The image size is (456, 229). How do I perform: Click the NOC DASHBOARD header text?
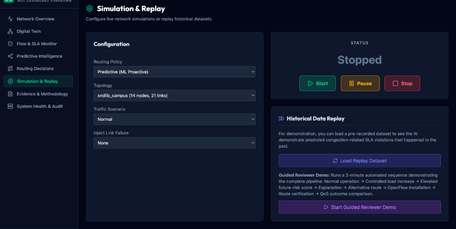tap(44, 1)
